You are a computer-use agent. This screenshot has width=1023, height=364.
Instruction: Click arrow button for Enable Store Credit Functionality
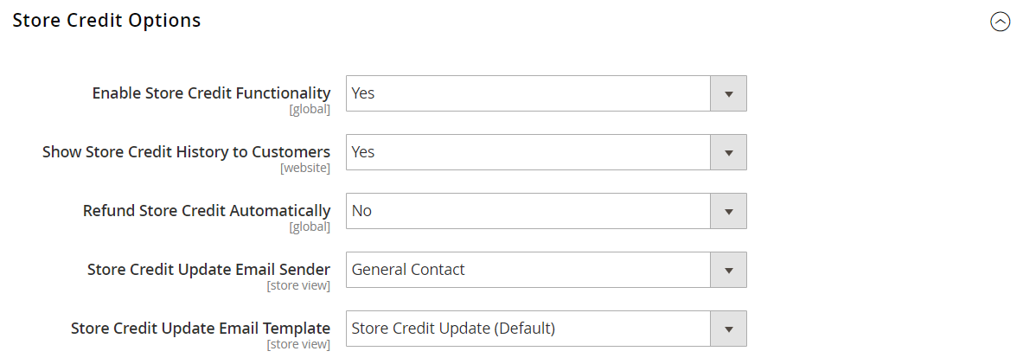(x=728, y=93)
